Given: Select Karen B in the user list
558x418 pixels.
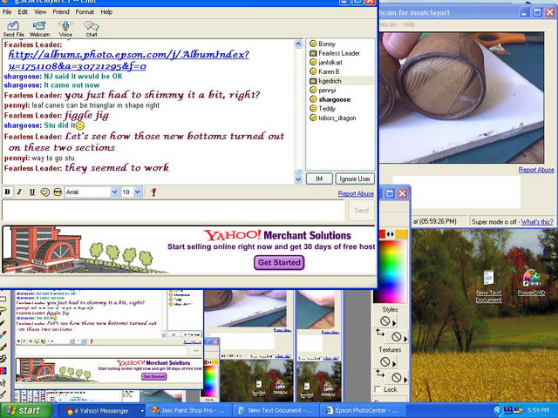Looking at the screenshot, I should [329, 71].
